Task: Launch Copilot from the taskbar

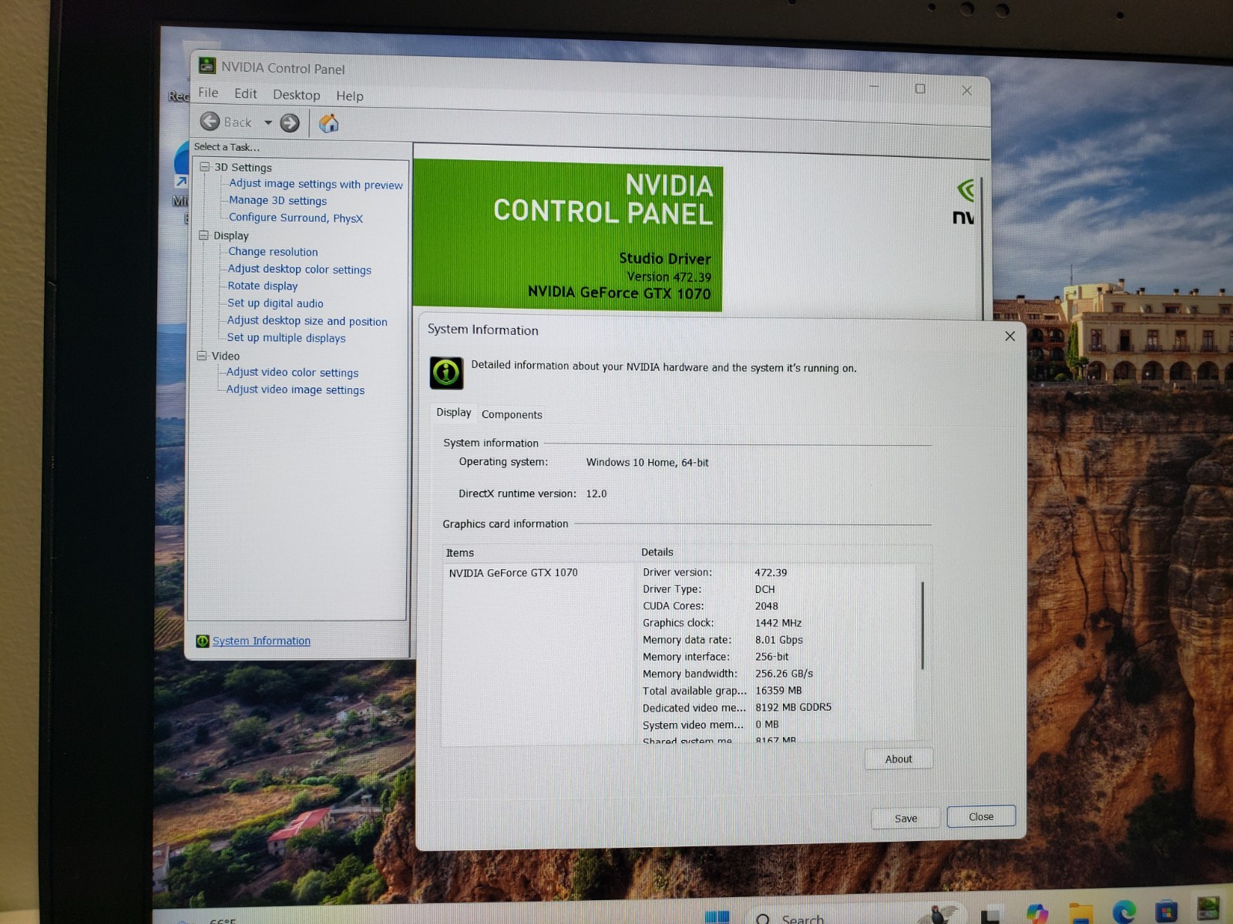Action: click(1037, 915)
